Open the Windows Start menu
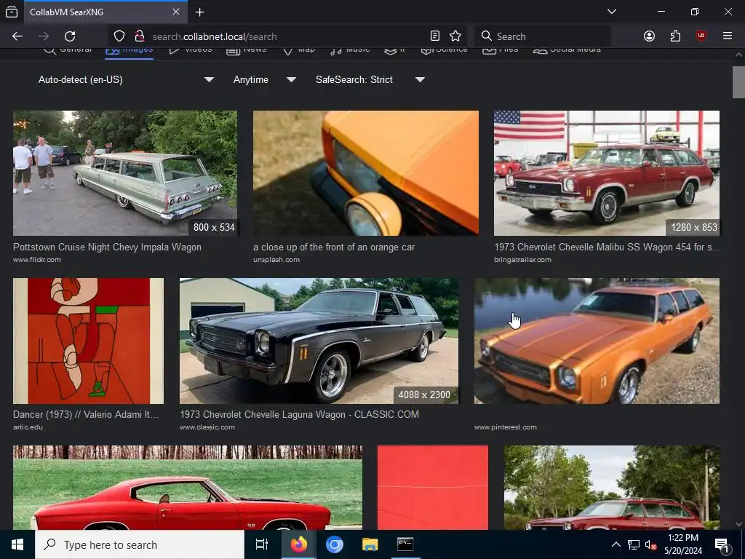 click(17, 544)
